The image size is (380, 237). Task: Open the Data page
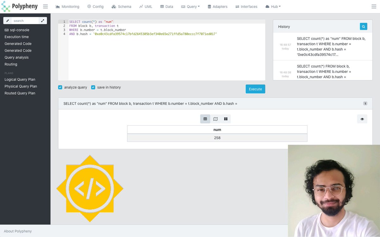[167, 7]
